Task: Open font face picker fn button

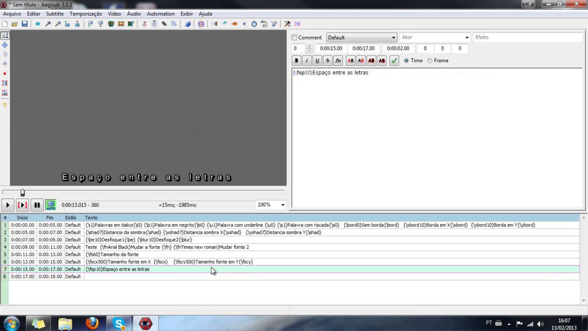Action: pyautogui.click(x=338, y=61)
